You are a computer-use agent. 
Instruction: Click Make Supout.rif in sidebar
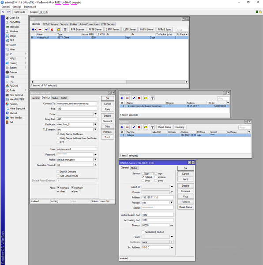point(17,109)
